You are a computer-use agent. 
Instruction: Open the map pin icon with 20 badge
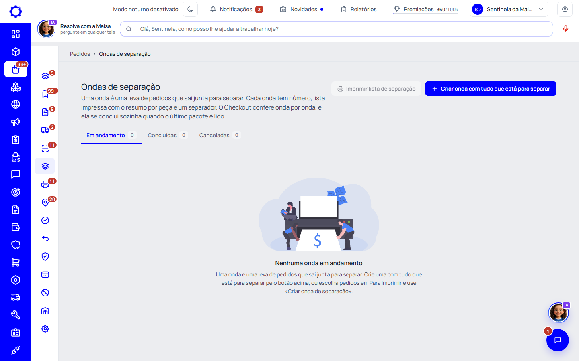[45, 202]
